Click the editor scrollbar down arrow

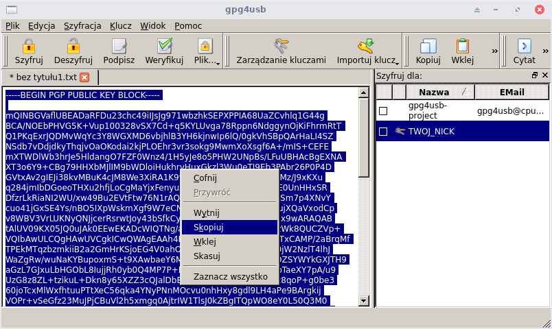pos(364,300)
